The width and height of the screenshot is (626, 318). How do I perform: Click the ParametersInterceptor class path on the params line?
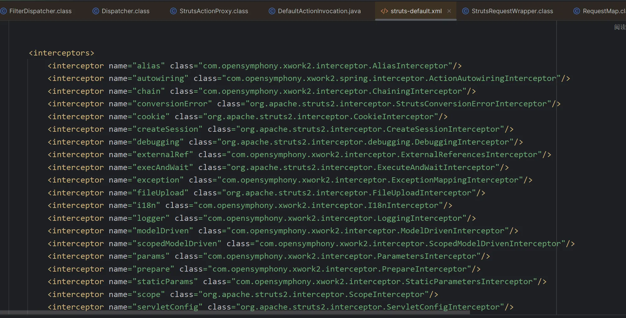pyautogui.click(x=342, y=256)
